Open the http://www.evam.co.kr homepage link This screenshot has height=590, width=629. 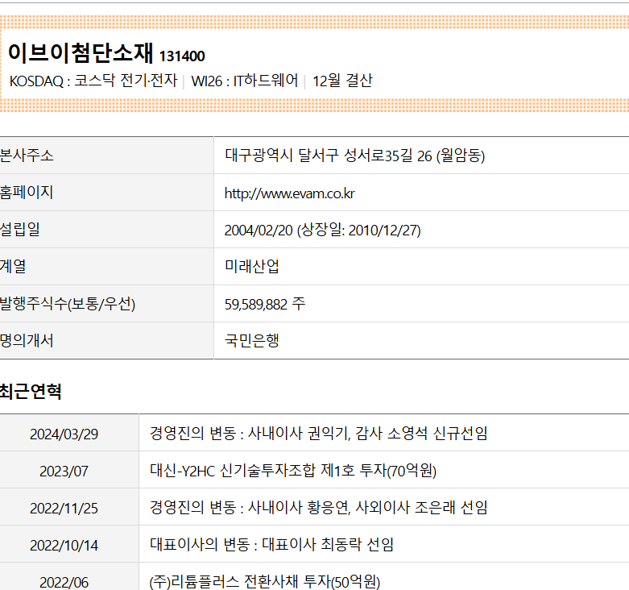(x=290, y=193)
